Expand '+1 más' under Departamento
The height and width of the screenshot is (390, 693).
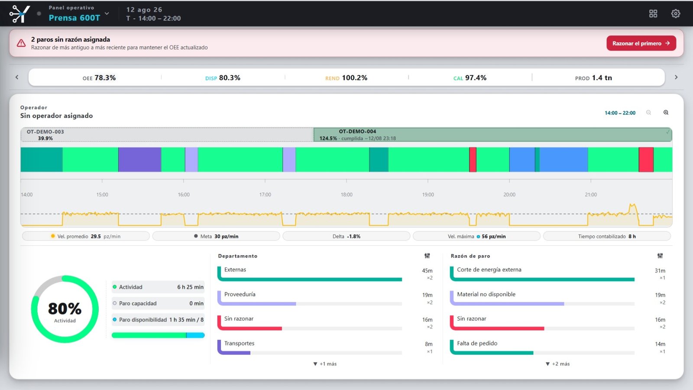pos(325,364)
